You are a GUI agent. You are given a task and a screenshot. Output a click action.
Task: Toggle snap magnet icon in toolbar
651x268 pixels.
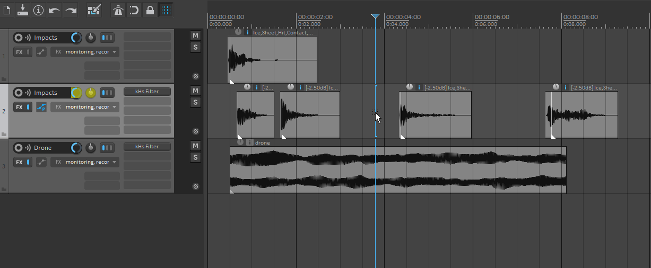[x=134, y=10]
